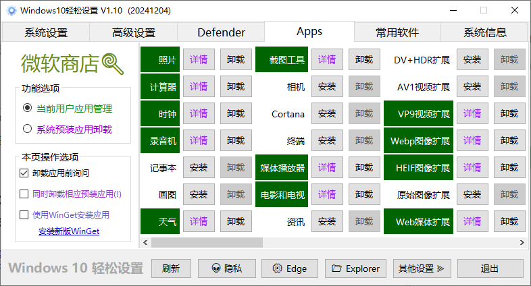Switch to the Defender tab
Viewport: 531px width, 286px height.
pos(221,32)
